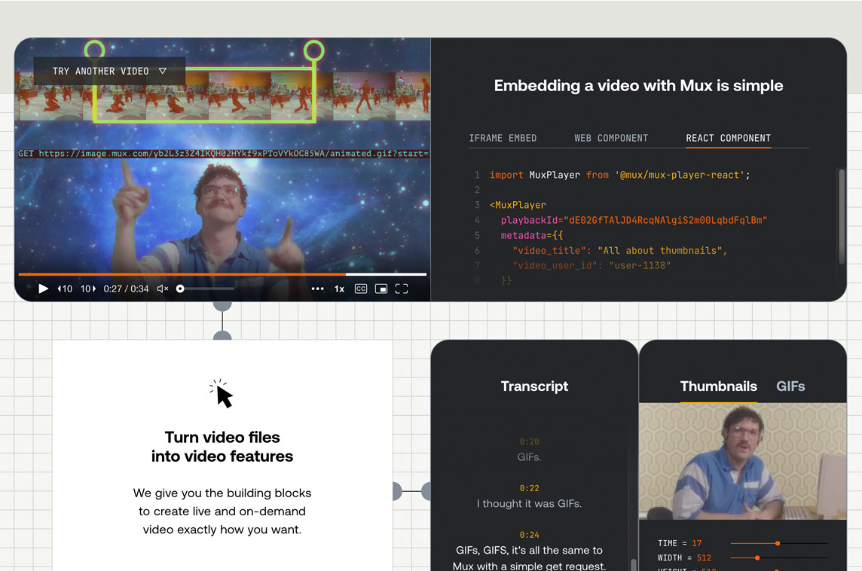Select the React Component tab

728,138
